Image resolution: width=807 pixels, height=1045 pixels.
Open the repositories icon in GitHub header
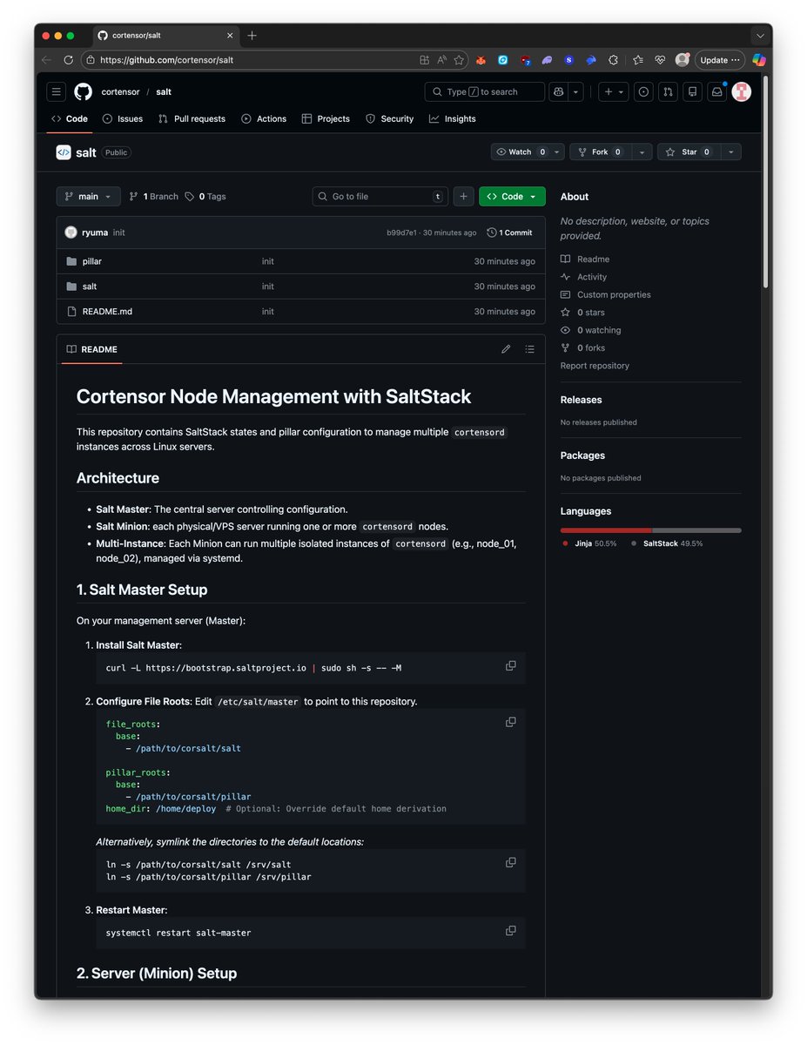pos(692,91)
